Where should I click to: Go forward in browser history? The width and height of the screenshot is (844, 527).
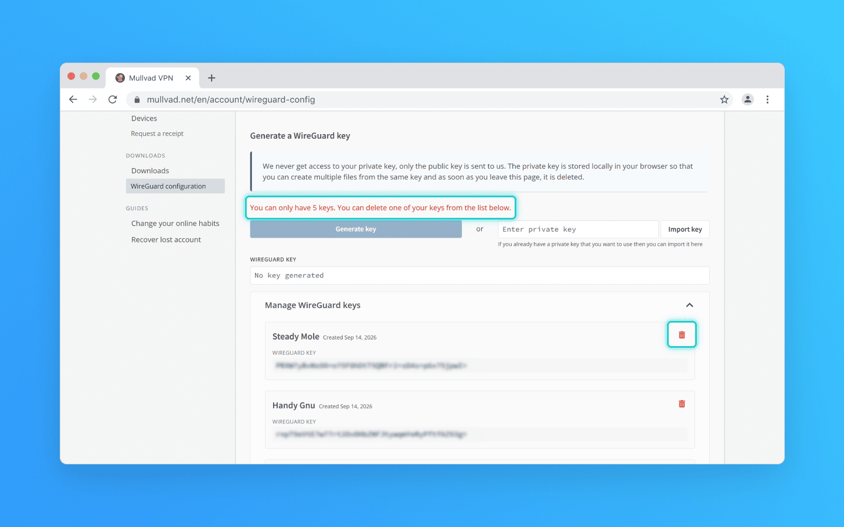click(93, 100)
